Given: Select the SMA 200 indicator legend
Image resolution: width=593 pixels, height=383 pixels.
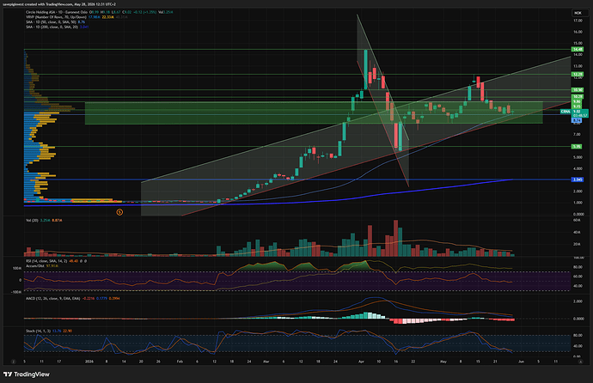Looking at the screenshot, I should pyautogui.click(x=52, y=27).
